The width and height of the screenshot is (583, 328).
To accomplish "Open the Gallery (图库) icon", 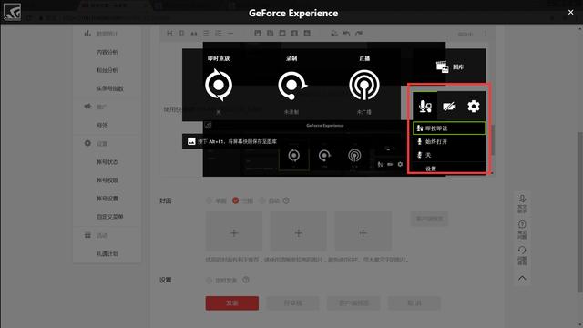I will tap(442, 67).
